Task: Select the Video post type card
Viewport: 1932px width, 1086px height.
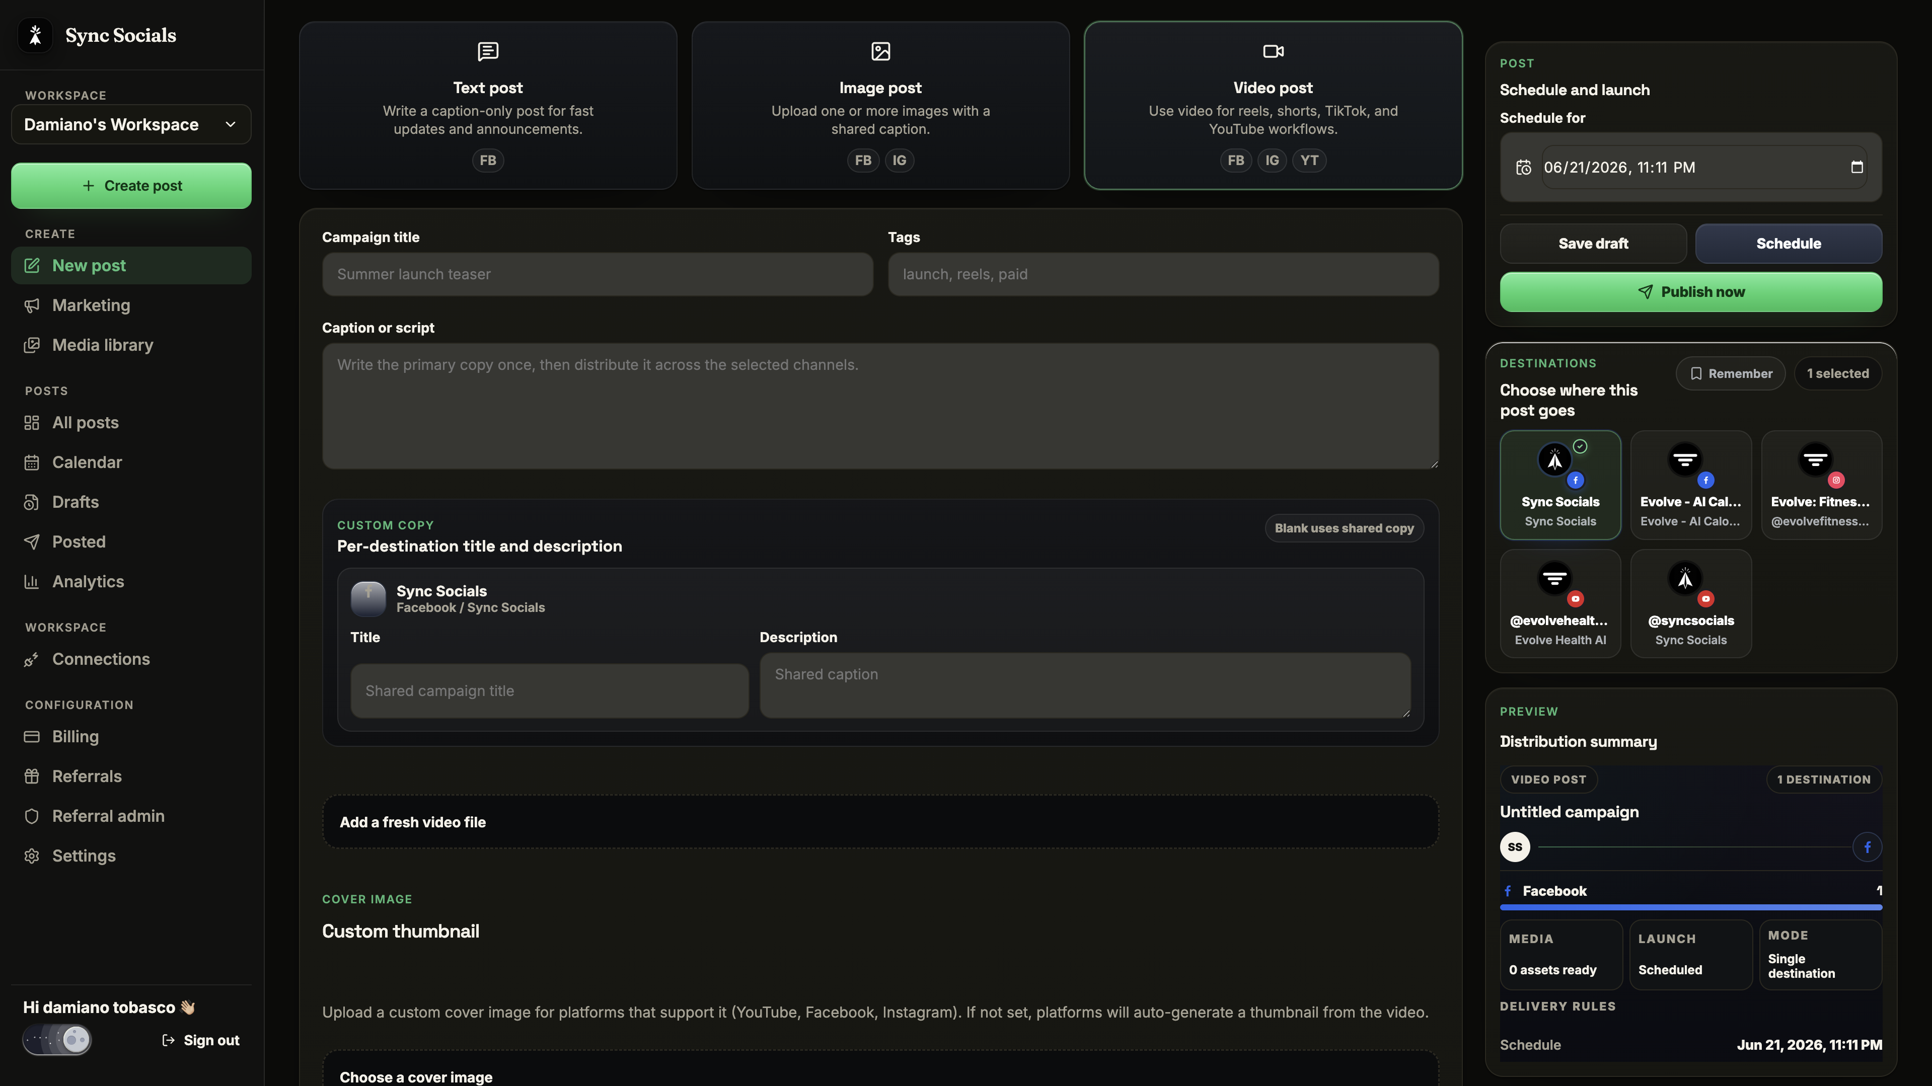Action: pyautogui.click(x=1273, y=105)
